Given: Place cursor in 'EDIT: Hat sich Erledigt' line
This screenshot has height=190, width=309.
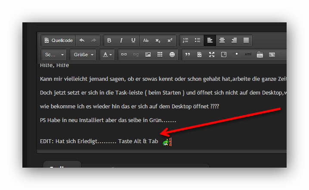Looking at the screenshot, I should tap(99, 141).
